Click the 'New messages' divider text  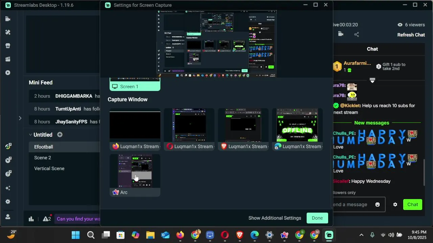click(x=372, y=123)
